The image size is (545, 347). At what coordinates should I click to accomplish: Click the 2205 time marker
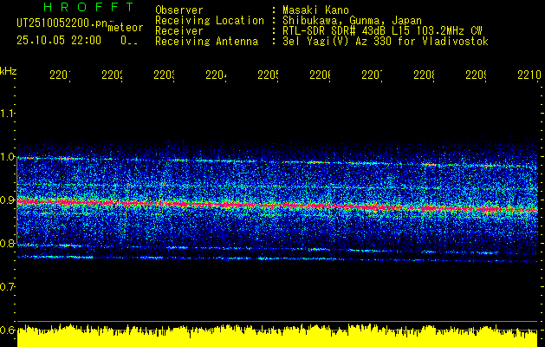click(268, 75)
